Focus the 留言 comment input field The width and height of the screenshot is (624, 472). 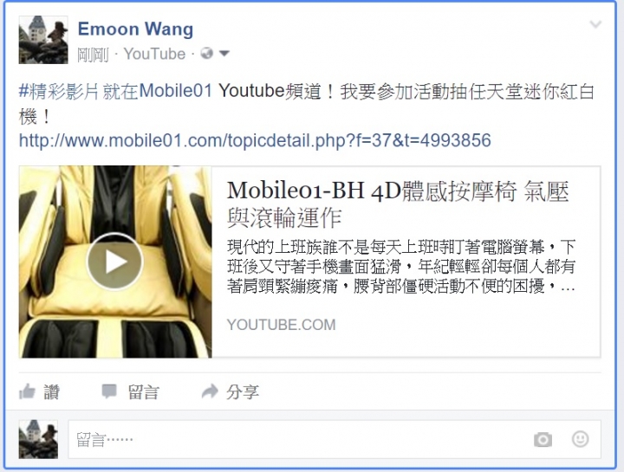pos(335,439)
